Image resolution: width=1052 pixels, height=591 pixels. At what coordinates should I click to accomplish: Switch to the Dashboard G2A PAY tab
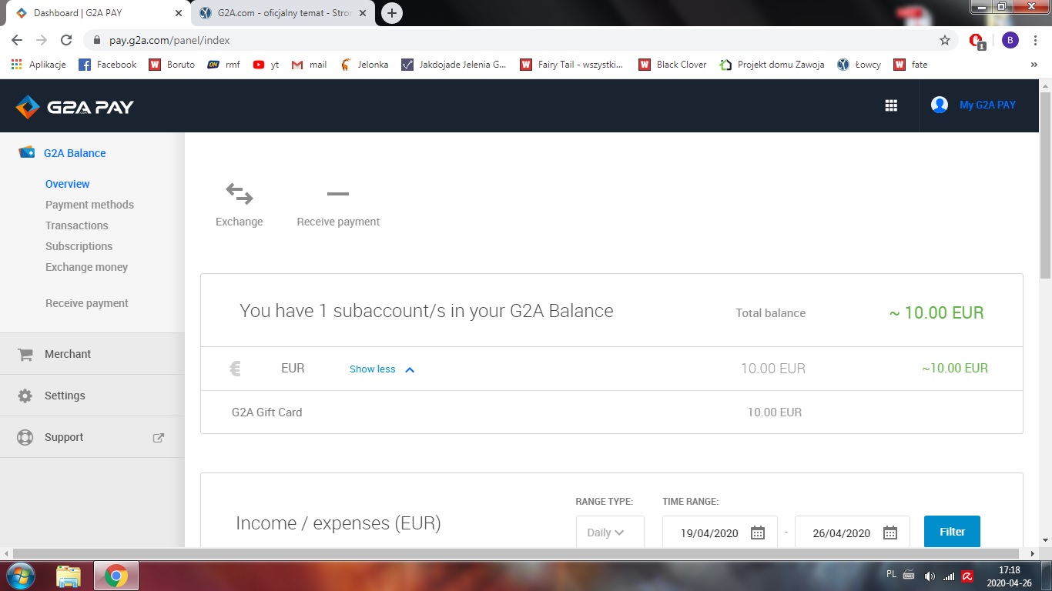[x=100, y=13]
